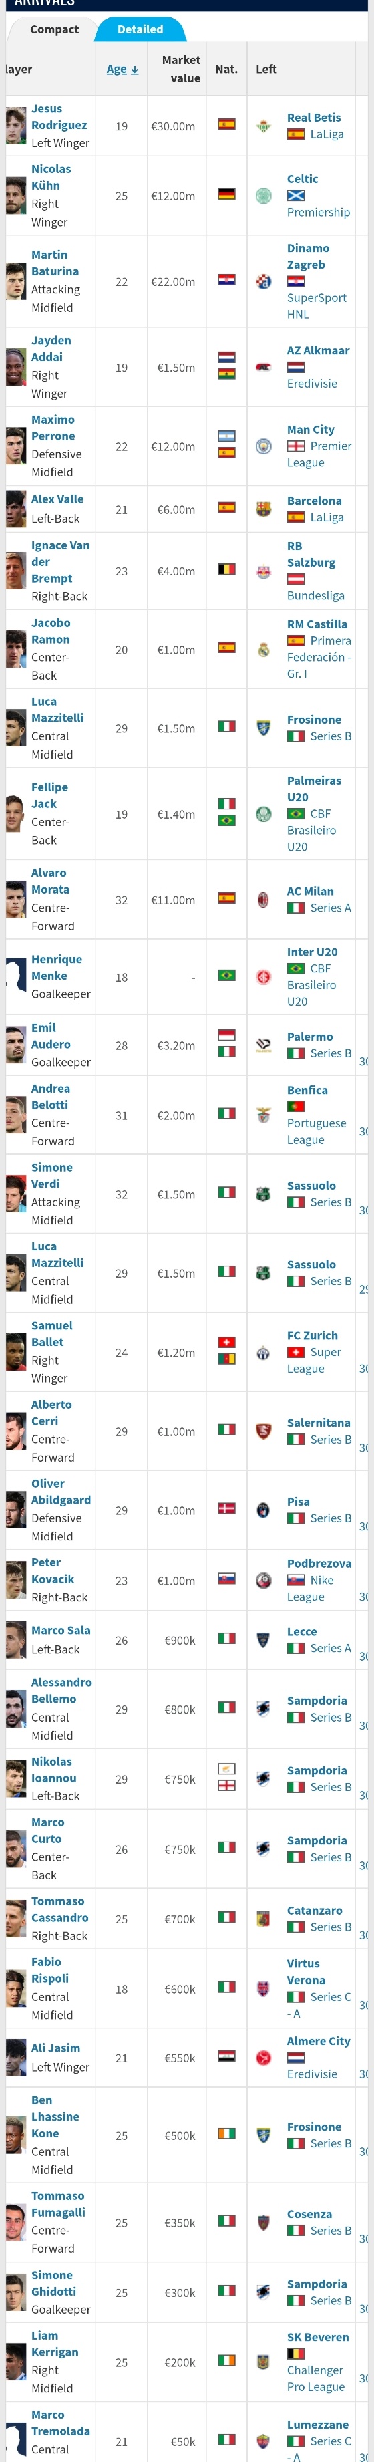Switch to the Compact tab

point(54,29)
